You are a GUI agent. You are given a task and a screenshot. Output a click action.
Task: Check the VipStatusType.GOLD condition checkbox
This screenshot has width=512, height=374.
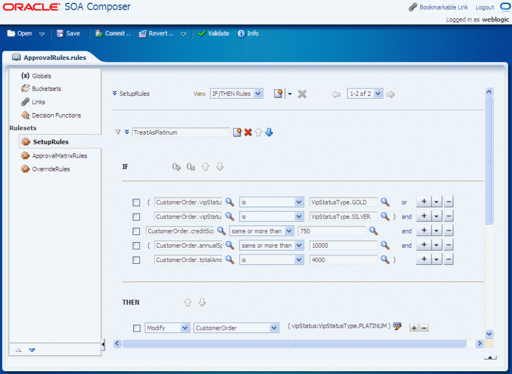pos(136,203)
